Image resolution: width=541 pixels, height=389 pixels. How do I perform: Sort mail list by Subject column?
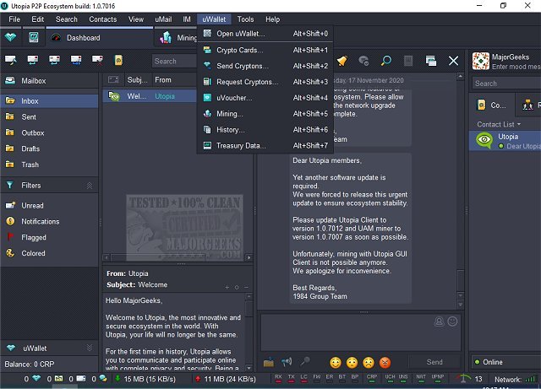click(137, 80)
